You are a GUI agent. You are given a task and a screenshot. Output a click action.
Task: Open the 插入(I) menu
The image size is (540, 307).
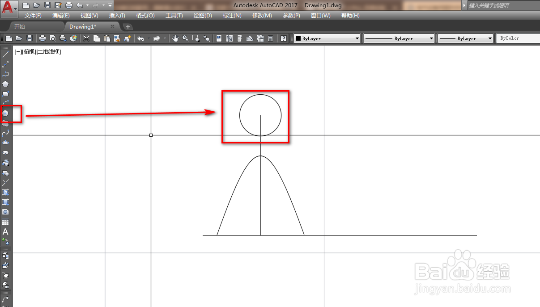(117, 16)
